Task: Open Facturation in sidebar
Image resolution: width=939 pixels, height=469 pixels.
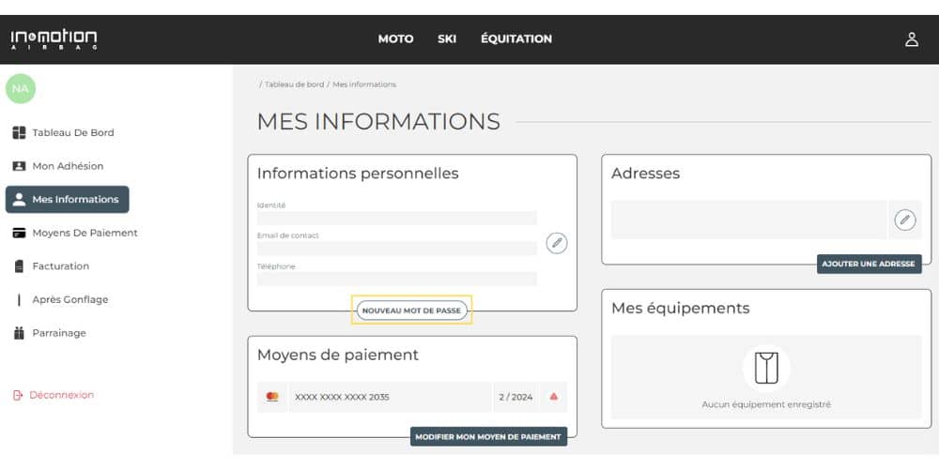Action: (x=60, y=266)
